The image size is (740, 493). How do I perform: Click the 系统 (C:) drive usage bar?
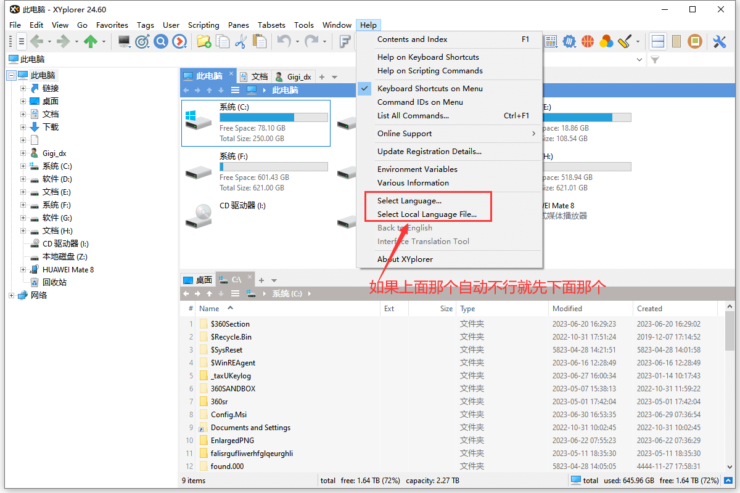pyautogui.click(x=274, y=118)
